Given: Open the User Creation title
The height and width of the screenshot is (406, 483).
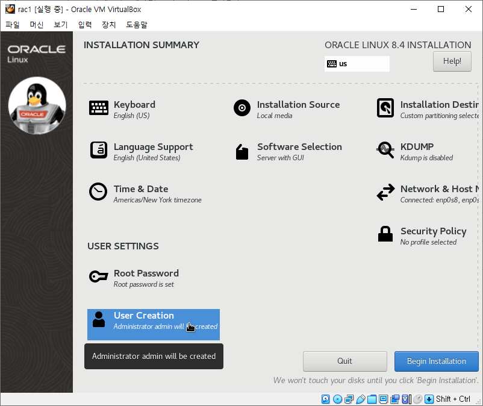Looking at the screenshot, I should tap(144, 316).
